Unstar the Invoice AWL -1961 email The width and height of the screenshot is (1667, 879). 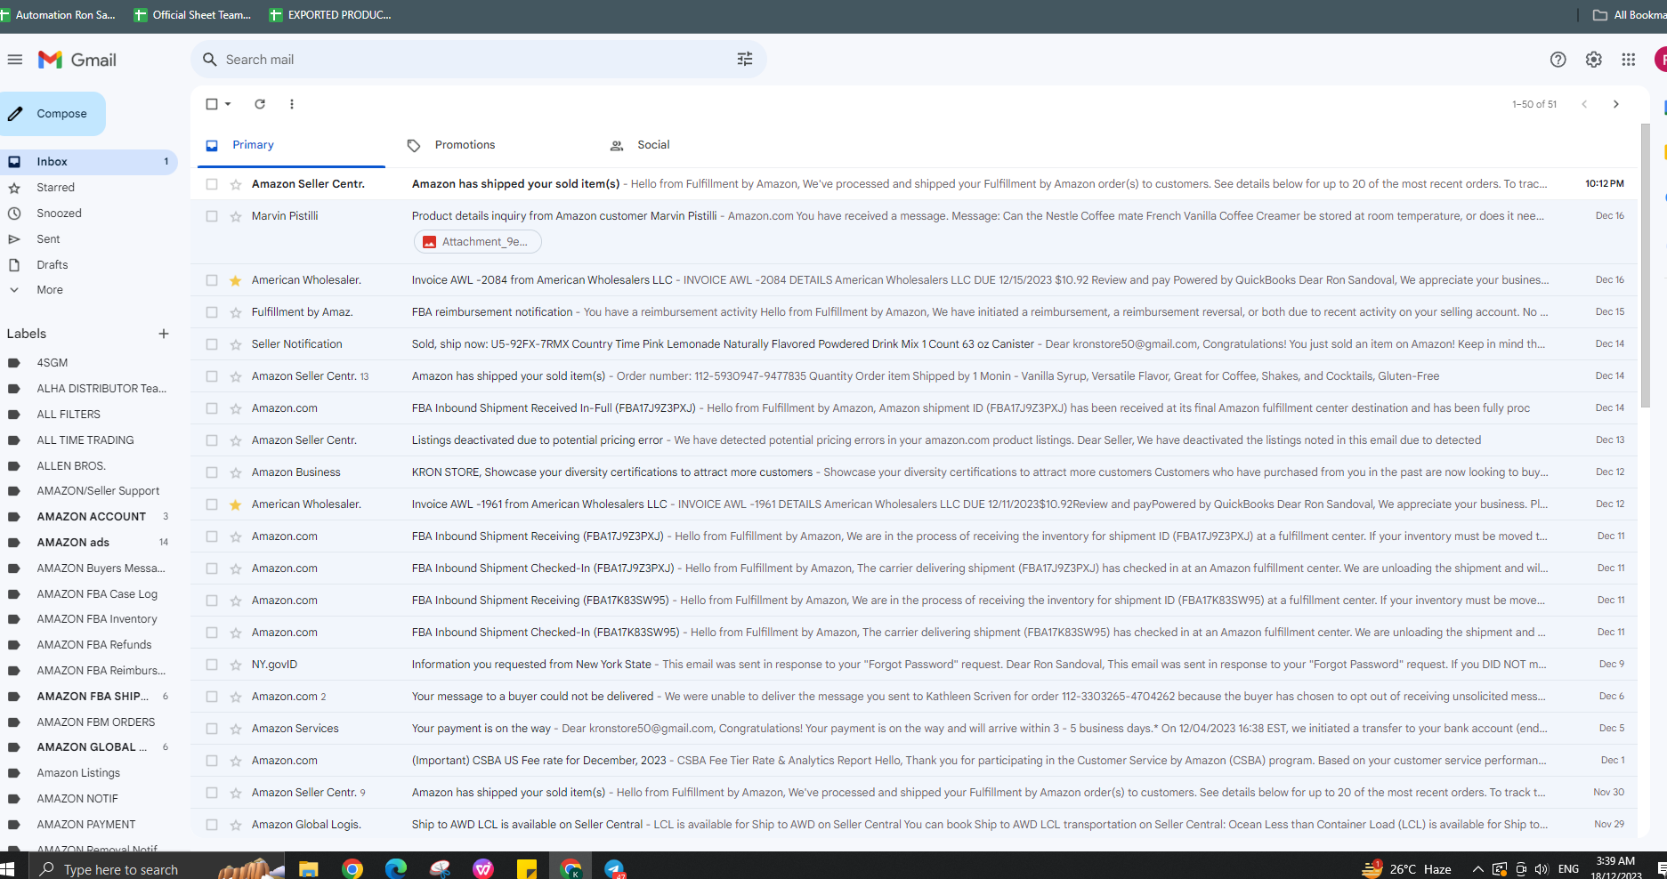(x=236, y=504)
